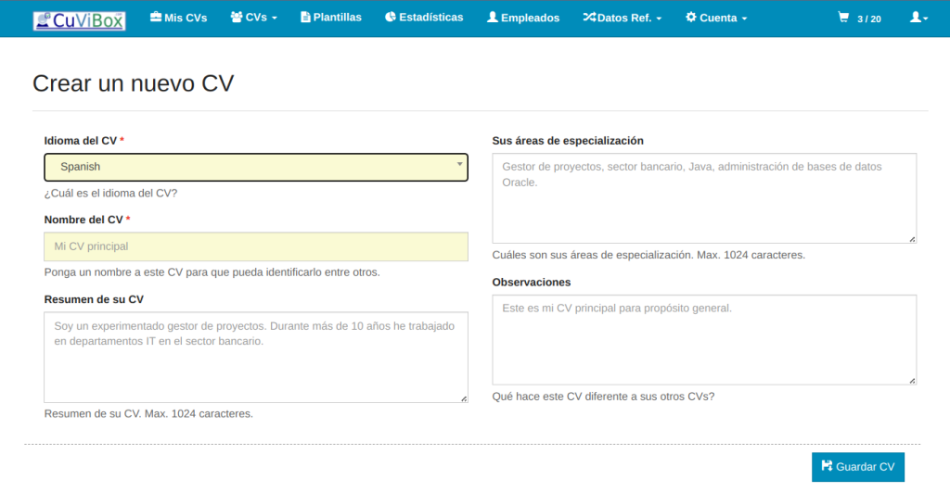The image size is (950, 492).
Task: Expand the CVs dropdown menu
Action: [254, 18]
